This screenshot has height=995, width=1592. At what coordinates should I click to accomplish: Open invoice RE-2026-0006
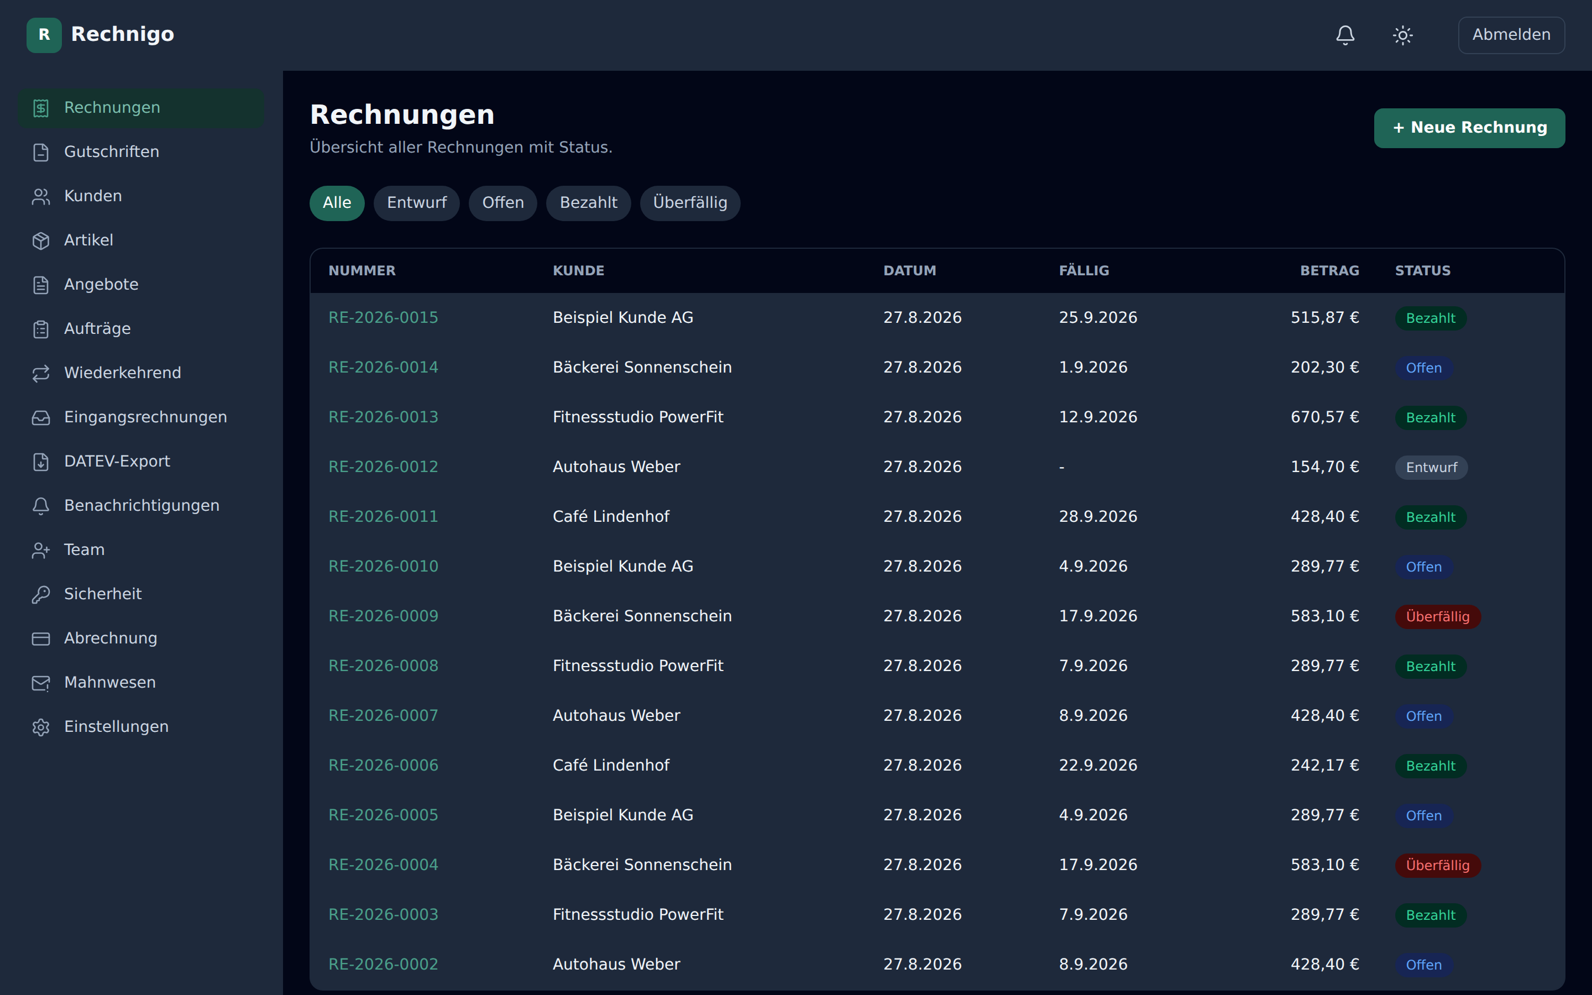[383, 766]
